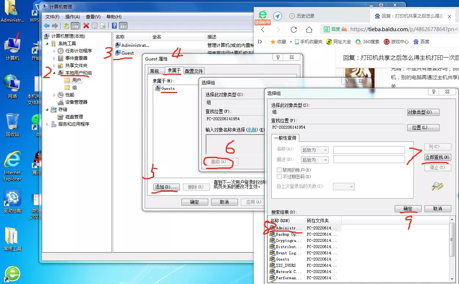Expand the 任务计划程序 tree node
The width and height of the screenshot is (459, 284).
point(53,50)
